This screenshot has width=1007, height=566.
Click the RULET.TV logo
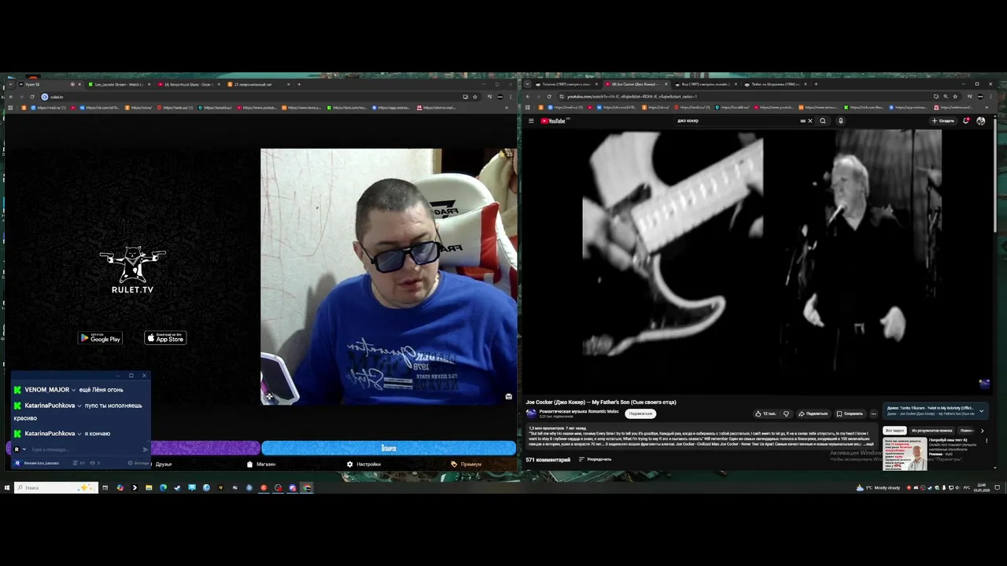132,270
